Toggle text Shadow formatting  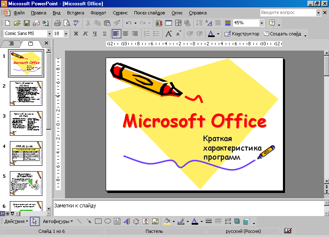click(104, 34)
